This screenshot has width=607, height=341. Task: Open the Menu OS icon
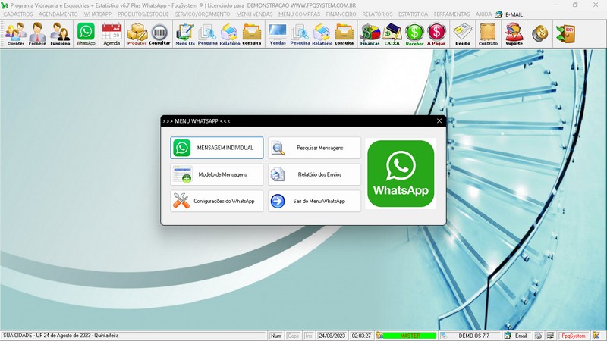pos(185,34)
